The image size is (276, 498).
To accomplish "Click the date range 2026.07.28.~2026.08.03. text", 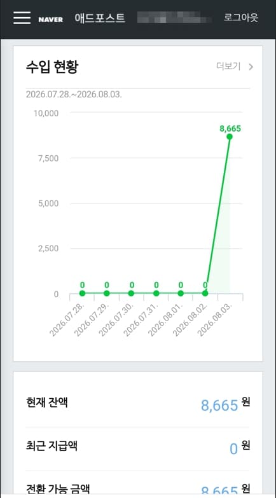I will click(74, 95).
